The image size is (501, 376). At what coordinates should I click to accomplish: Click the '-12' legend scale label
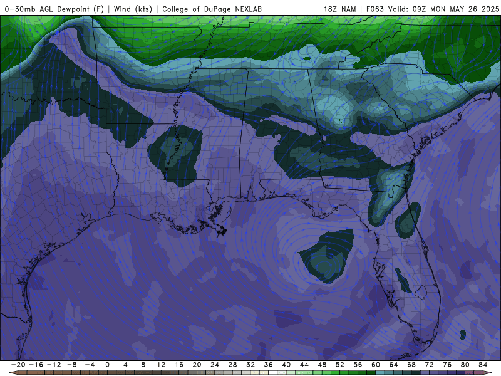(54, 365)
